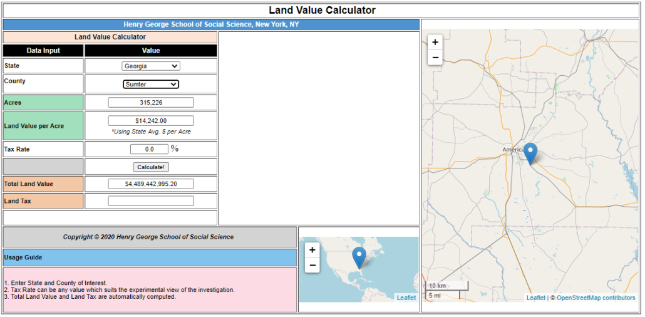Zoom out on the large county map
Screen dimensions: 645x317
(435, 58)
